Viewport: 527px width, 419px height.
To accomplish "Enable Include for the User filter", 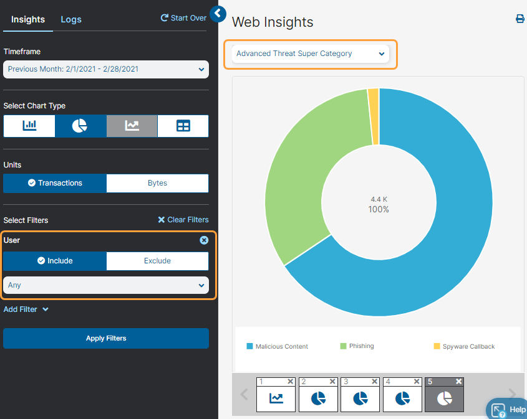I will coord(54,261).
